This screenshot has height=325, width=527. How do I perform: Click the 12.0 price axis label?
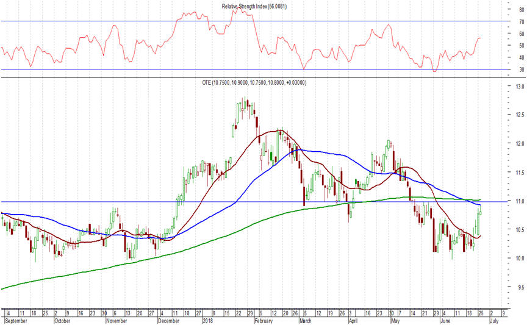pyautogui.click(x=520, y=143)
